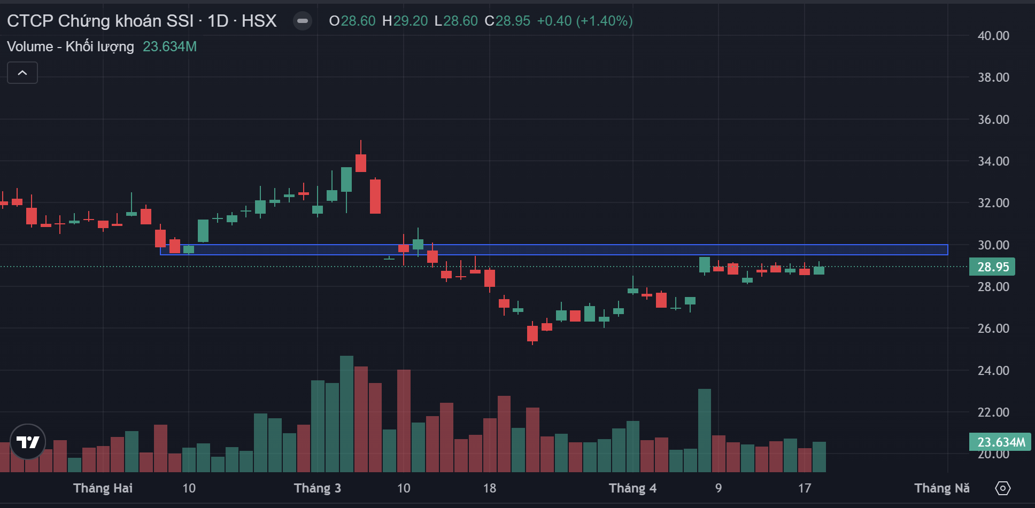The width and height of the screenshot is (1035, 508).
Task: Click the tall green volume bar in April
Action: pos(704,430)
